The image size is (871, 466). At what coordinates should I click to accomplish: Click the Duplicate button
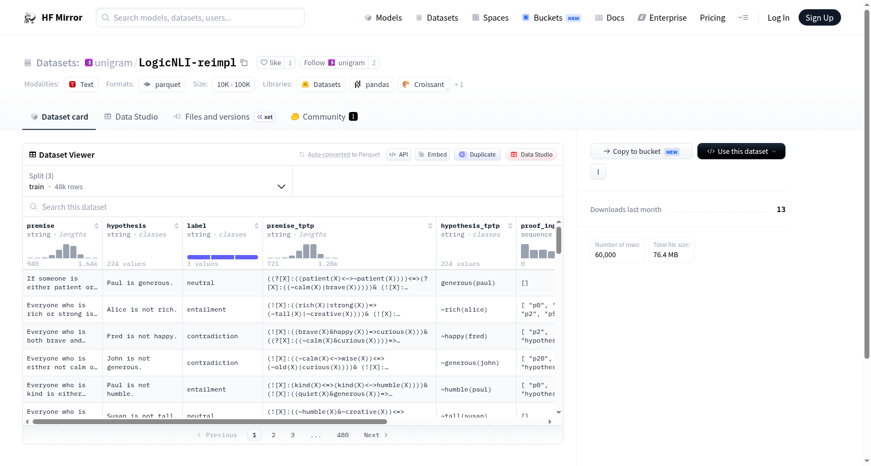click(477, 154)
